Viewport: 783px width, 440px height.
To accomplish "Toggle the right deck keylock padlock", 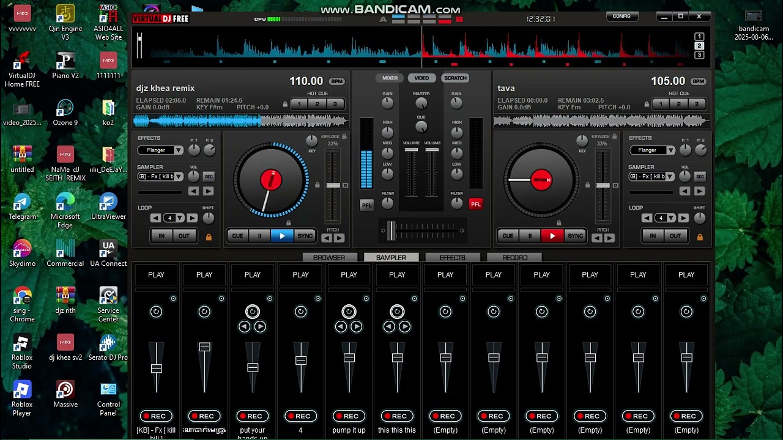I will (614, 137).
